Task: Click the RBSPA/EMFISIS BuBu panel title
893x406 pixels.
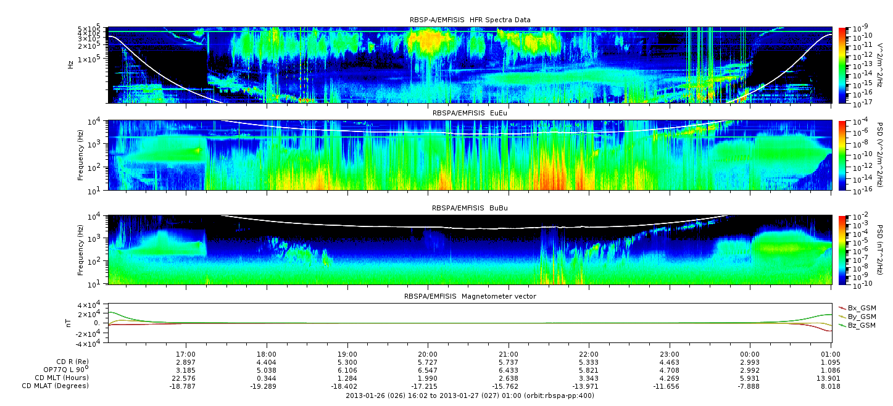Action: click(470, 209)
